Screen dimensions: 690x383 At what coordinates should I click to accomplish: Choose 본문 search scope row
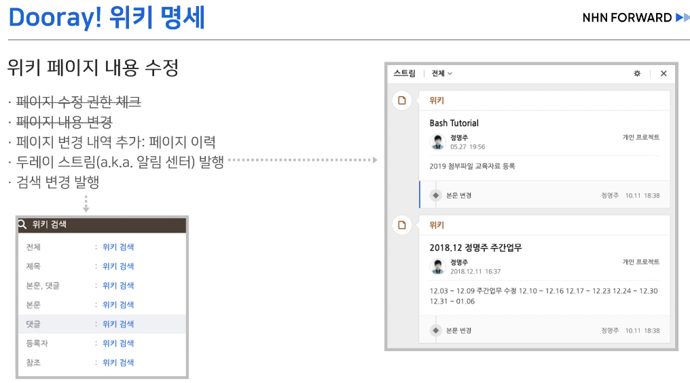click(102, 305)
